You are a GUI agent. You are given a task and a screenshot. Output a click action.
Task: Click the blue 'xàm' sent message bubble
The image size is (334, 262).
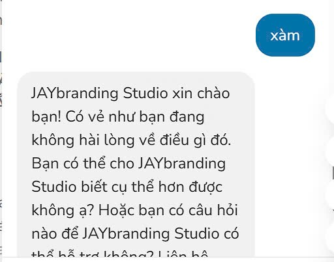point(285,35)
